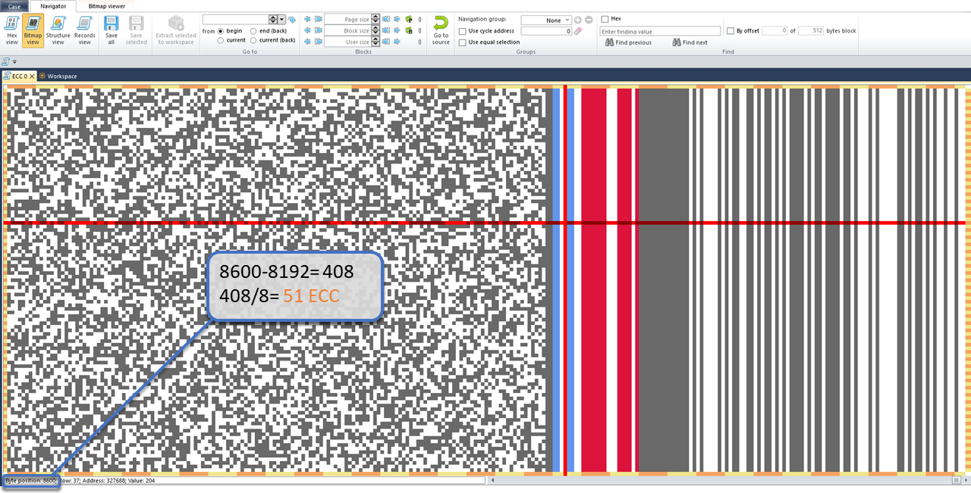This screenshot has height=493, width=971.
Task: Click the Enter finding value field
Action: (x=658, y=32)
